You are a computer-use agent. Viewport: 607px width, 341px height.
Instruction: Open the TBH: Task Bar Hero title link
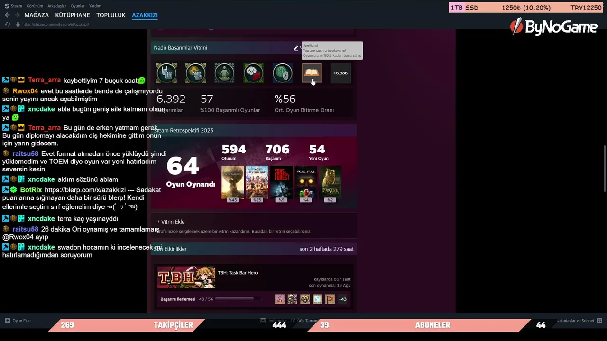click(238, 273)
